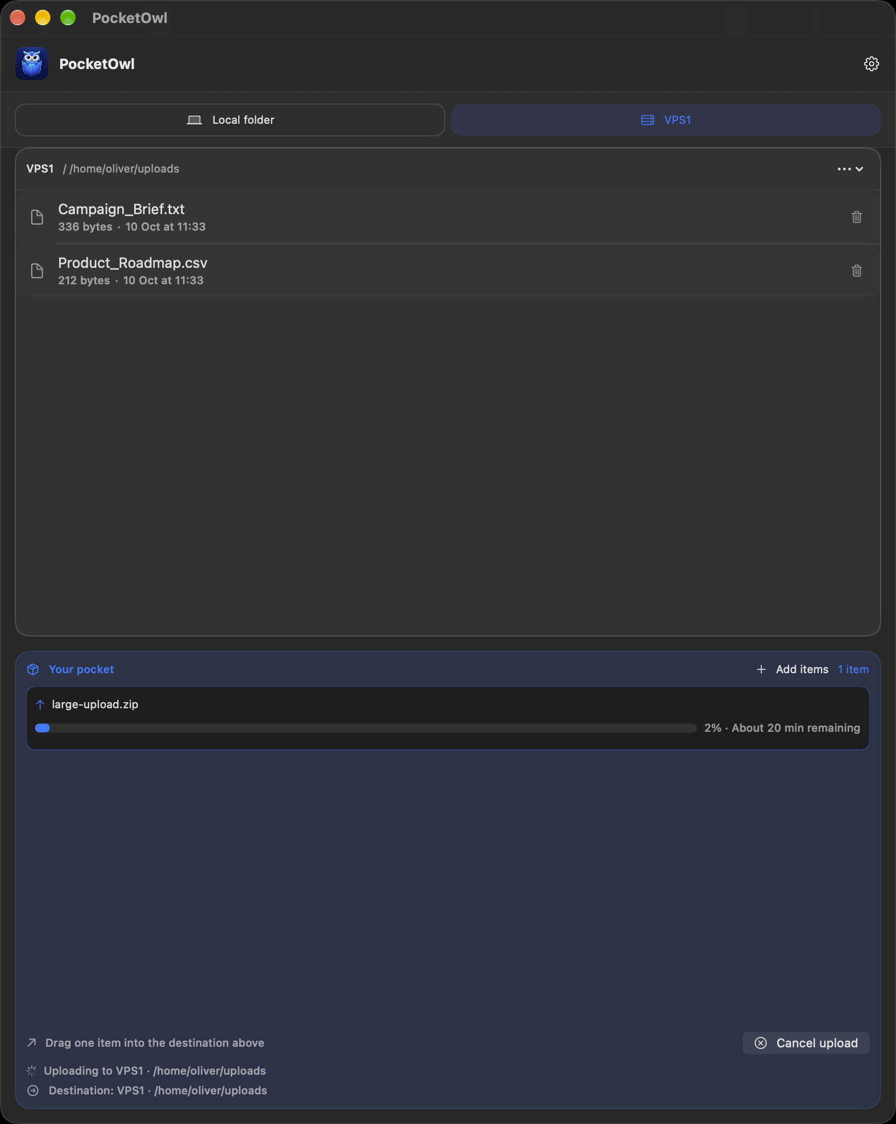Viewport: 896px width, 1124px height.
Task: Click the file icon beside Product_Roadmap.csv
Action: (37, 271)
